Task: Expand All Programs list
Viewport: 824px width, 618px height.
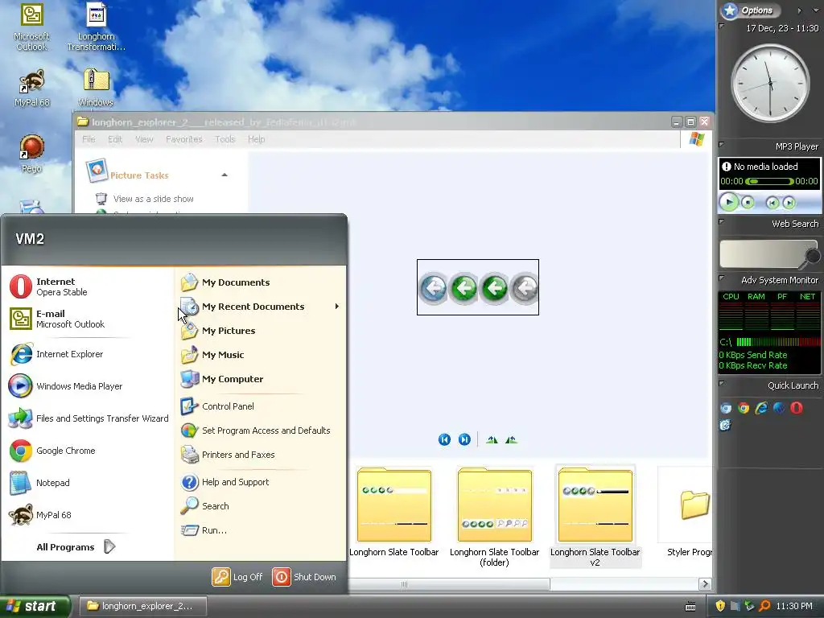Action: pos(76,547)
